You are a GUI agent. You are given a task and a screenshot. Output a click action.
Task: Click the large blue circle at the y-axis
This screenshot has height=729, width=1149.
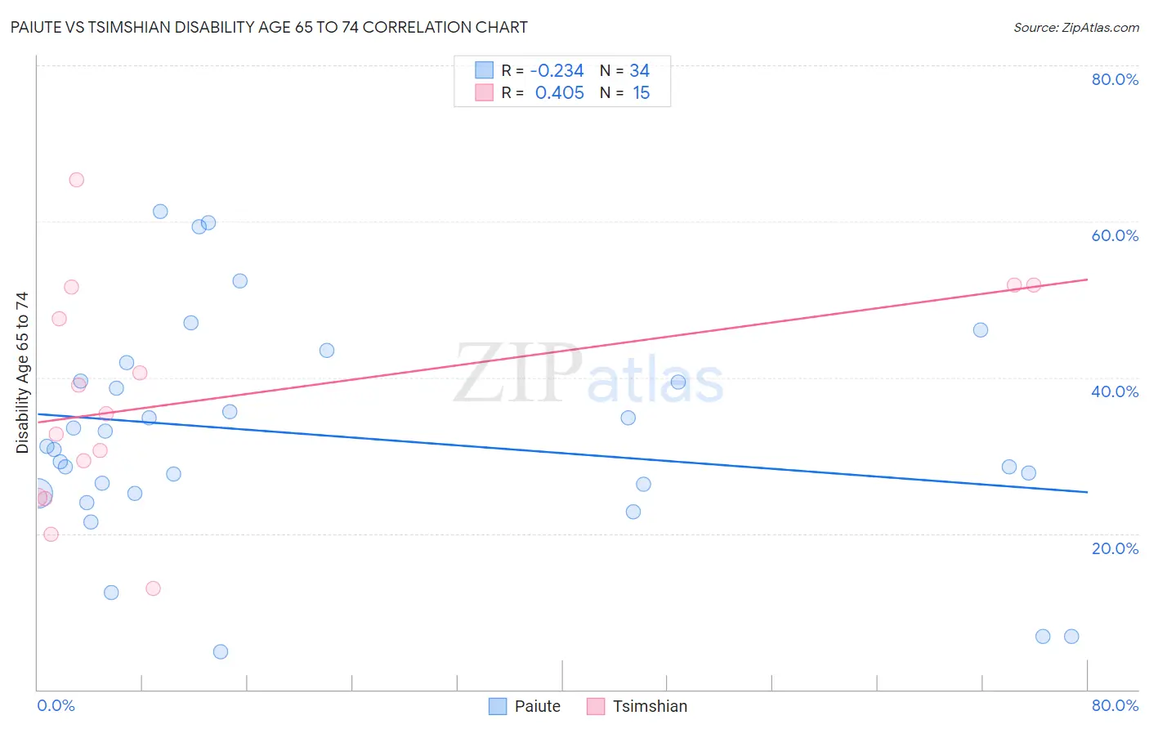38,494
